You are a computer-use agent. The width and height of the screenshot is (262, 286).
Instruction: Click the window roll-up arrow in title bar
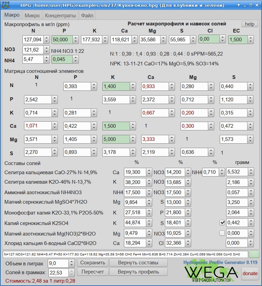pos(239,5)
